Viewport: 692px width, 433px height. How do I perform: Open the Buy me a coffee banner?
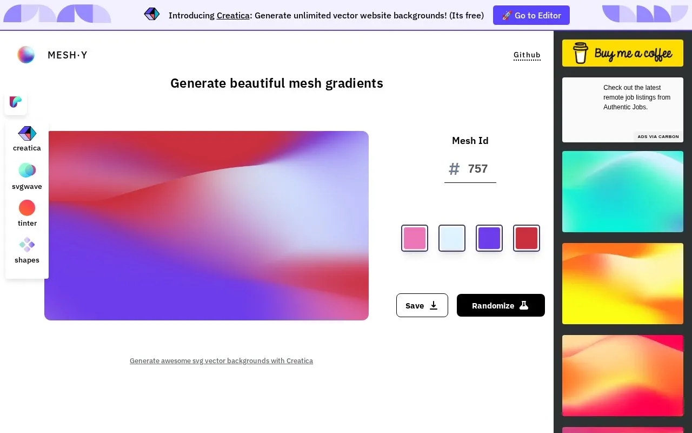point(623,53)
